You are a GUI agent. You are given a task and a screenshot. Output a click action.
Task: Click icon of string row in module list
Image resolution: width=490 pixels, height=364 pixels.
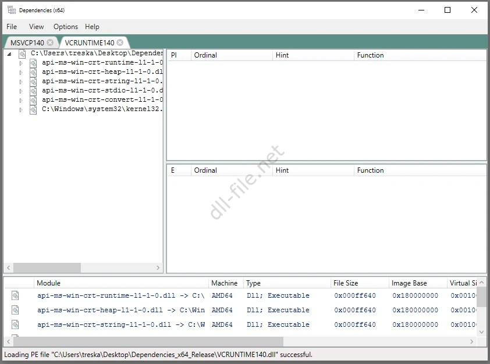coord(15,324)
